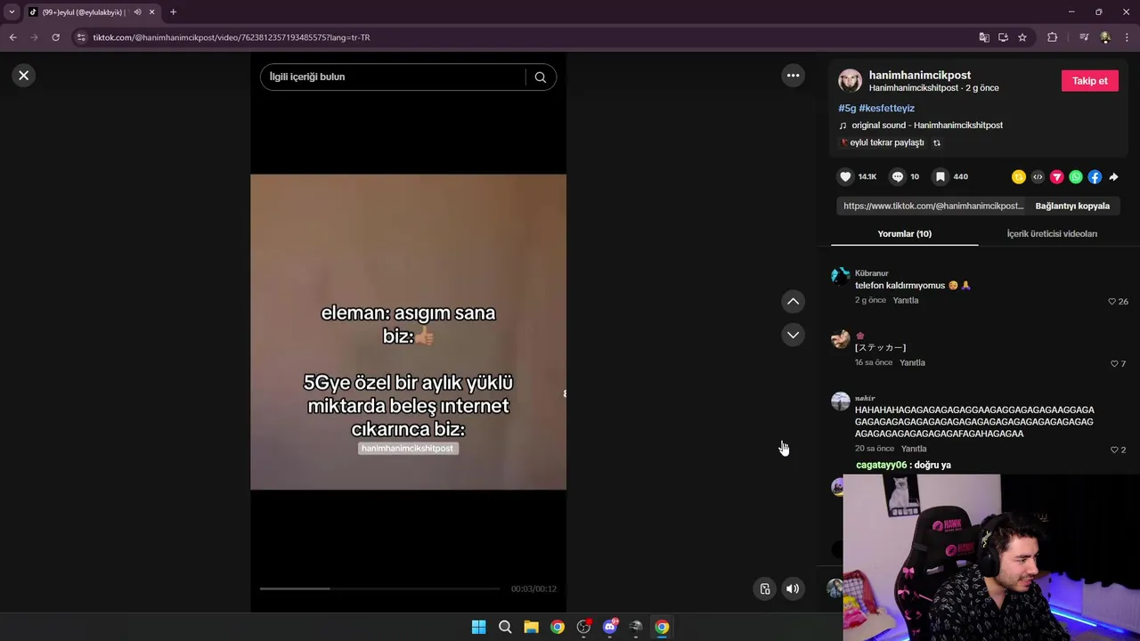The width and height of the screenshot is (1140, 641).
Task: Open comments via speech bubble icon
Action: pyautogui.click(x=898, y=177)
